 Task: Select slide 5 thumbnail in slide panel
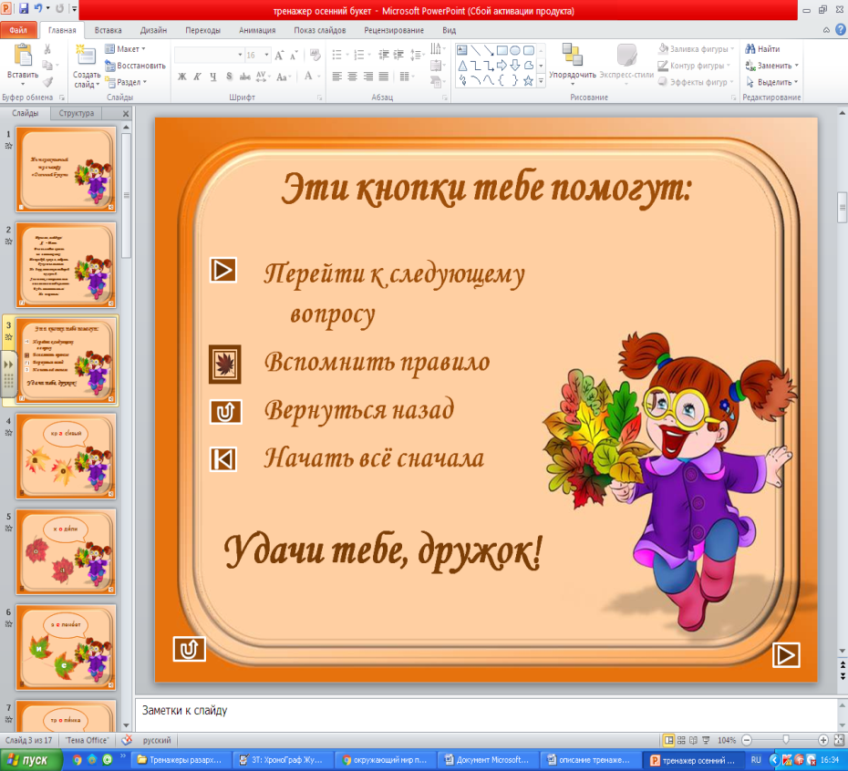tap(66, 551)
